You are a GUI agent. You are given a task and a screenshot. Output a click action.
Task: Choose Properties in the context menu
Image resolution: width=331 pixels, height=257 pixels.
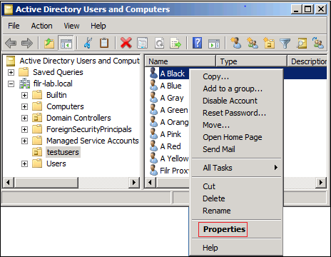point(236,229)
